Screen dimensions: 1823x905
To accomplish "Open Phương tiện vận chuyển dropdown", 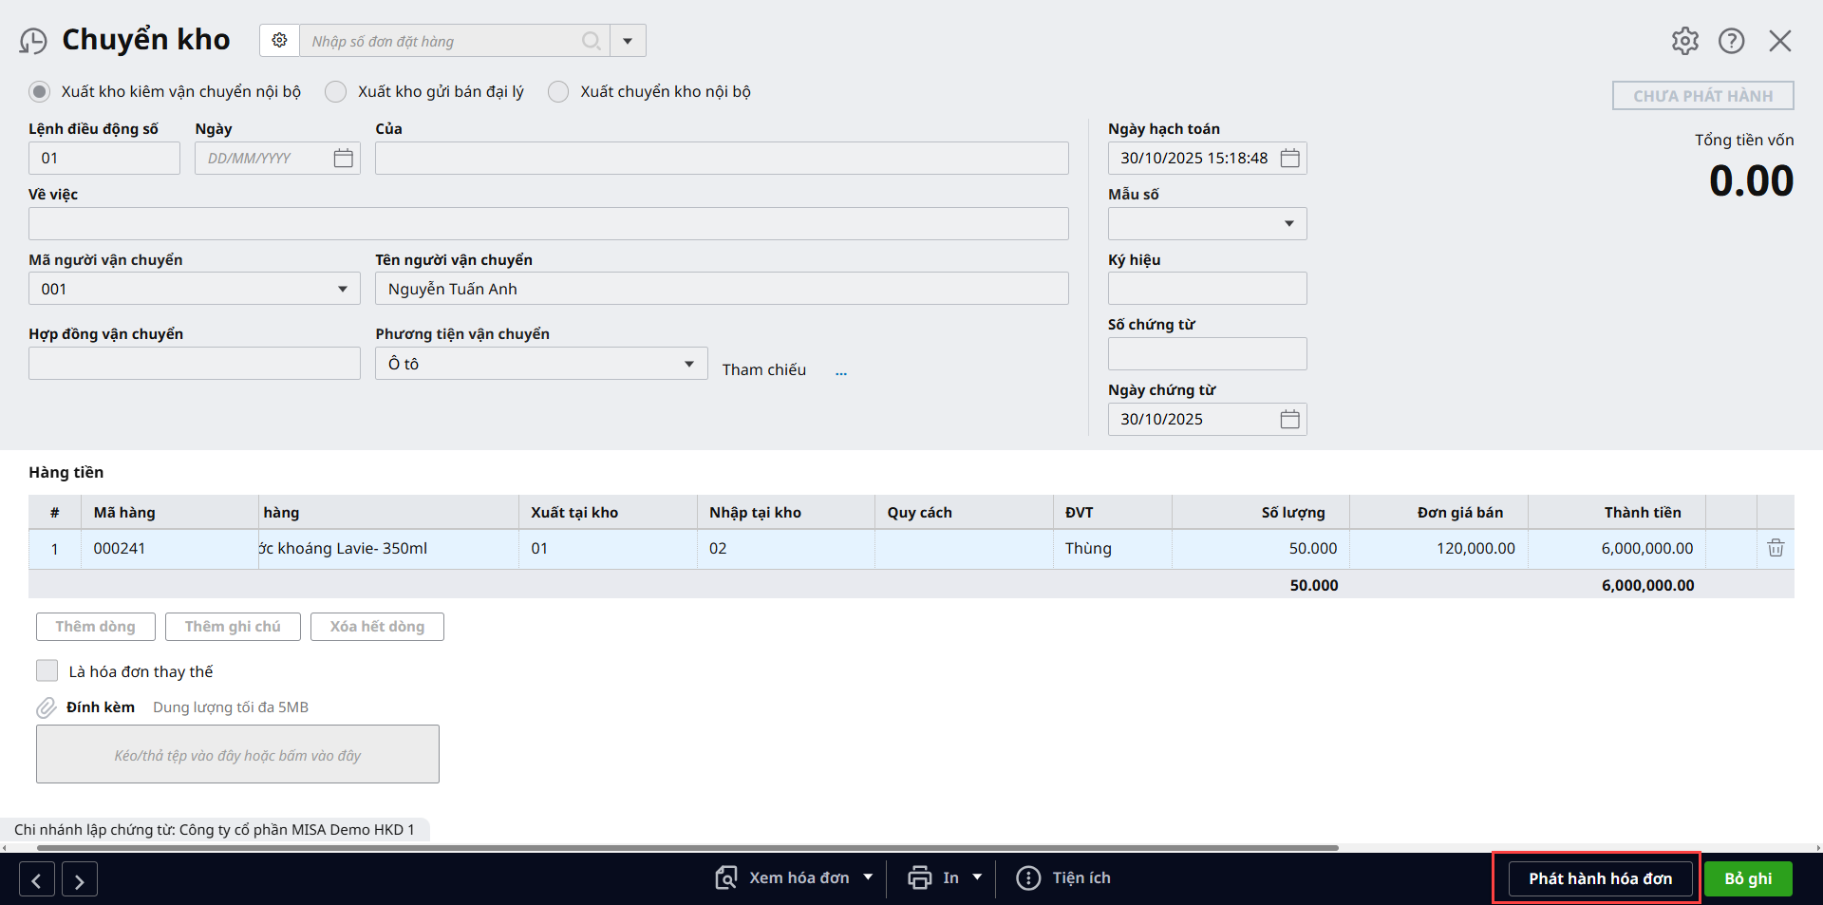I will pyautogui.click(x=688, y=365).
